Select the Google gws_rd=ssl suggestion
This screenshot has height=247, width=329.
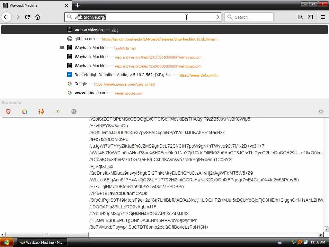[164, 84]
